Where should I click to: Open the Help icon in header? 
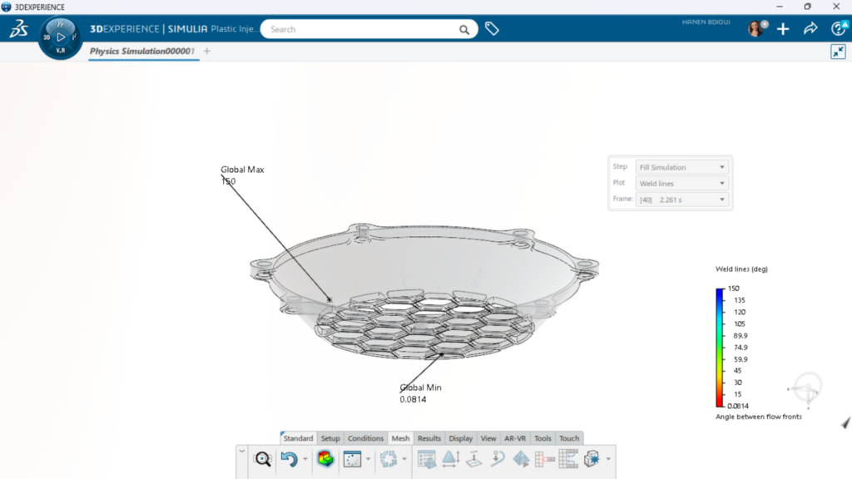pos(840,28)
